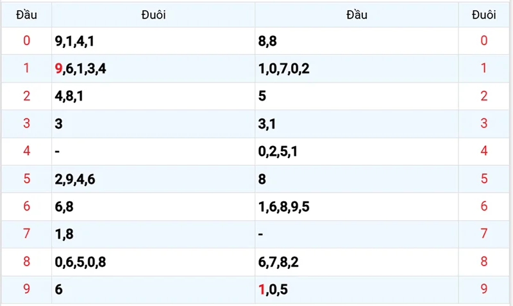The image size is (513, 306).
Task: Click the dash cell below 1,6,8,9,5
Action: click(261, 234)
